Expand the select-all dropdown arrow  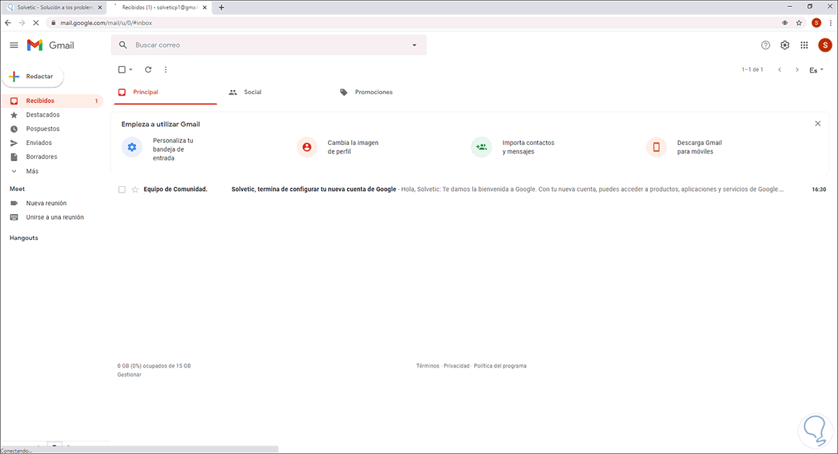(131, 70)
